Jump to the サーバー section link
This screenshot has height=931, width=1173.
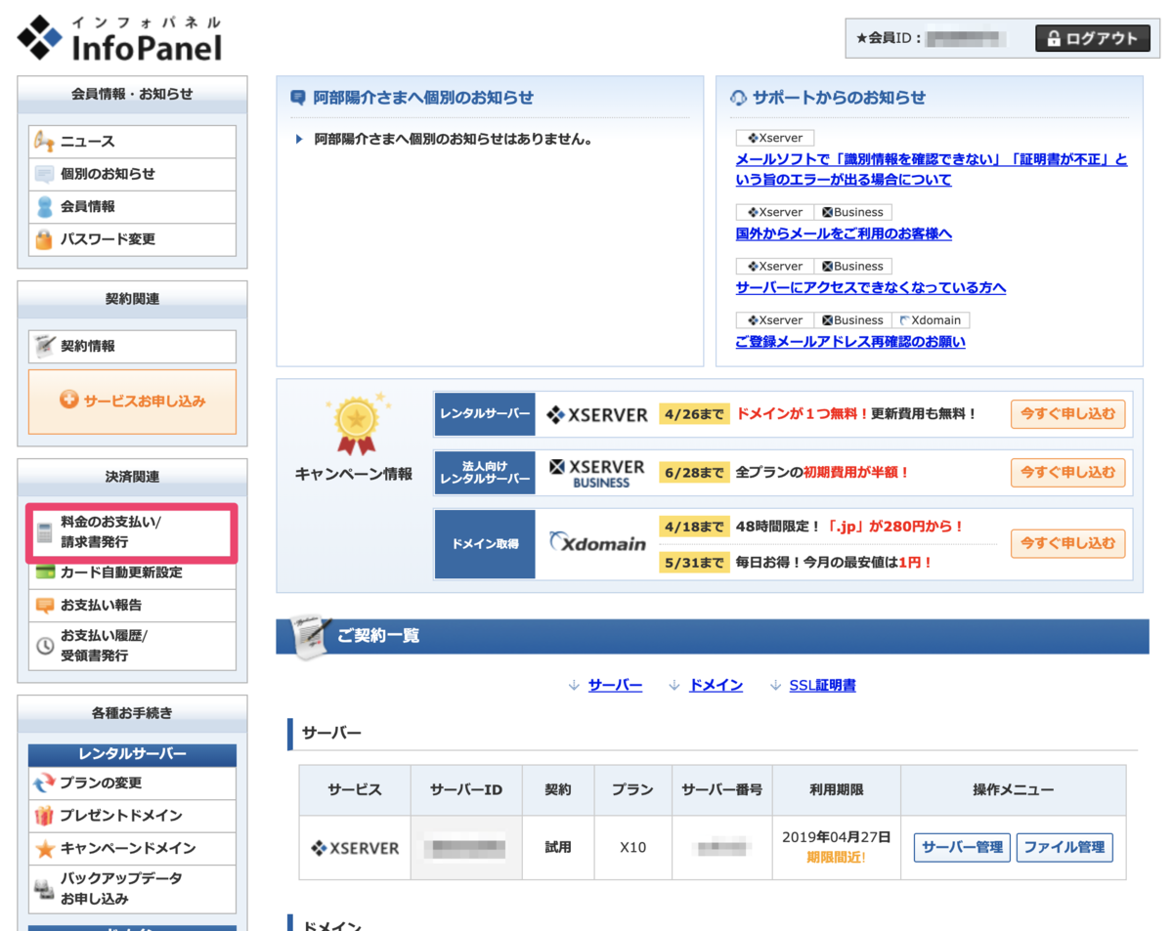click(615, 686)
